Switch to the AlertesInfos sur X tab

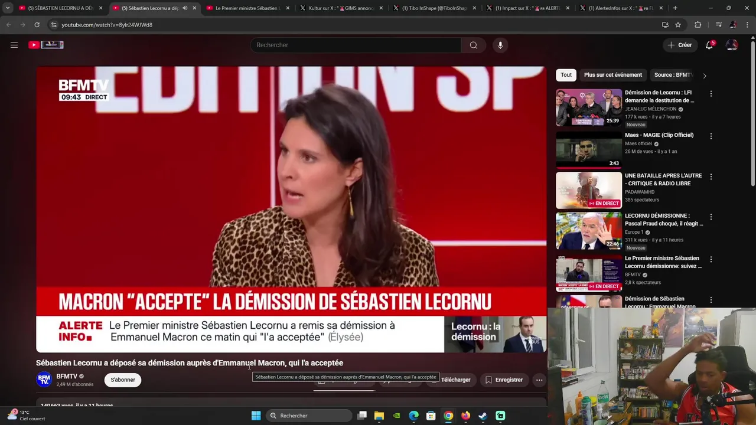pos(620,8)
